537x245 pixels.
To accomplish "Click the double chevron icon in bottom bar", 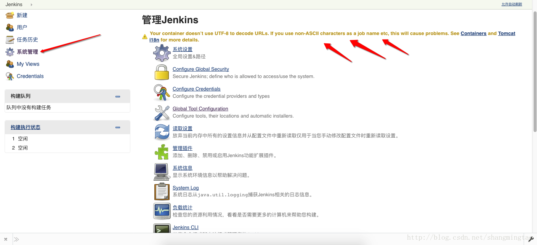I will 17,239.
